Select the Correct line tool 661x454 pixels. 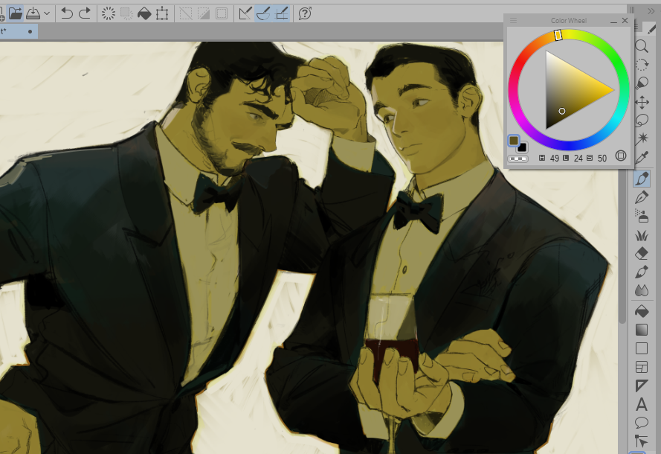pyautogui.click(x=642, y=441)
